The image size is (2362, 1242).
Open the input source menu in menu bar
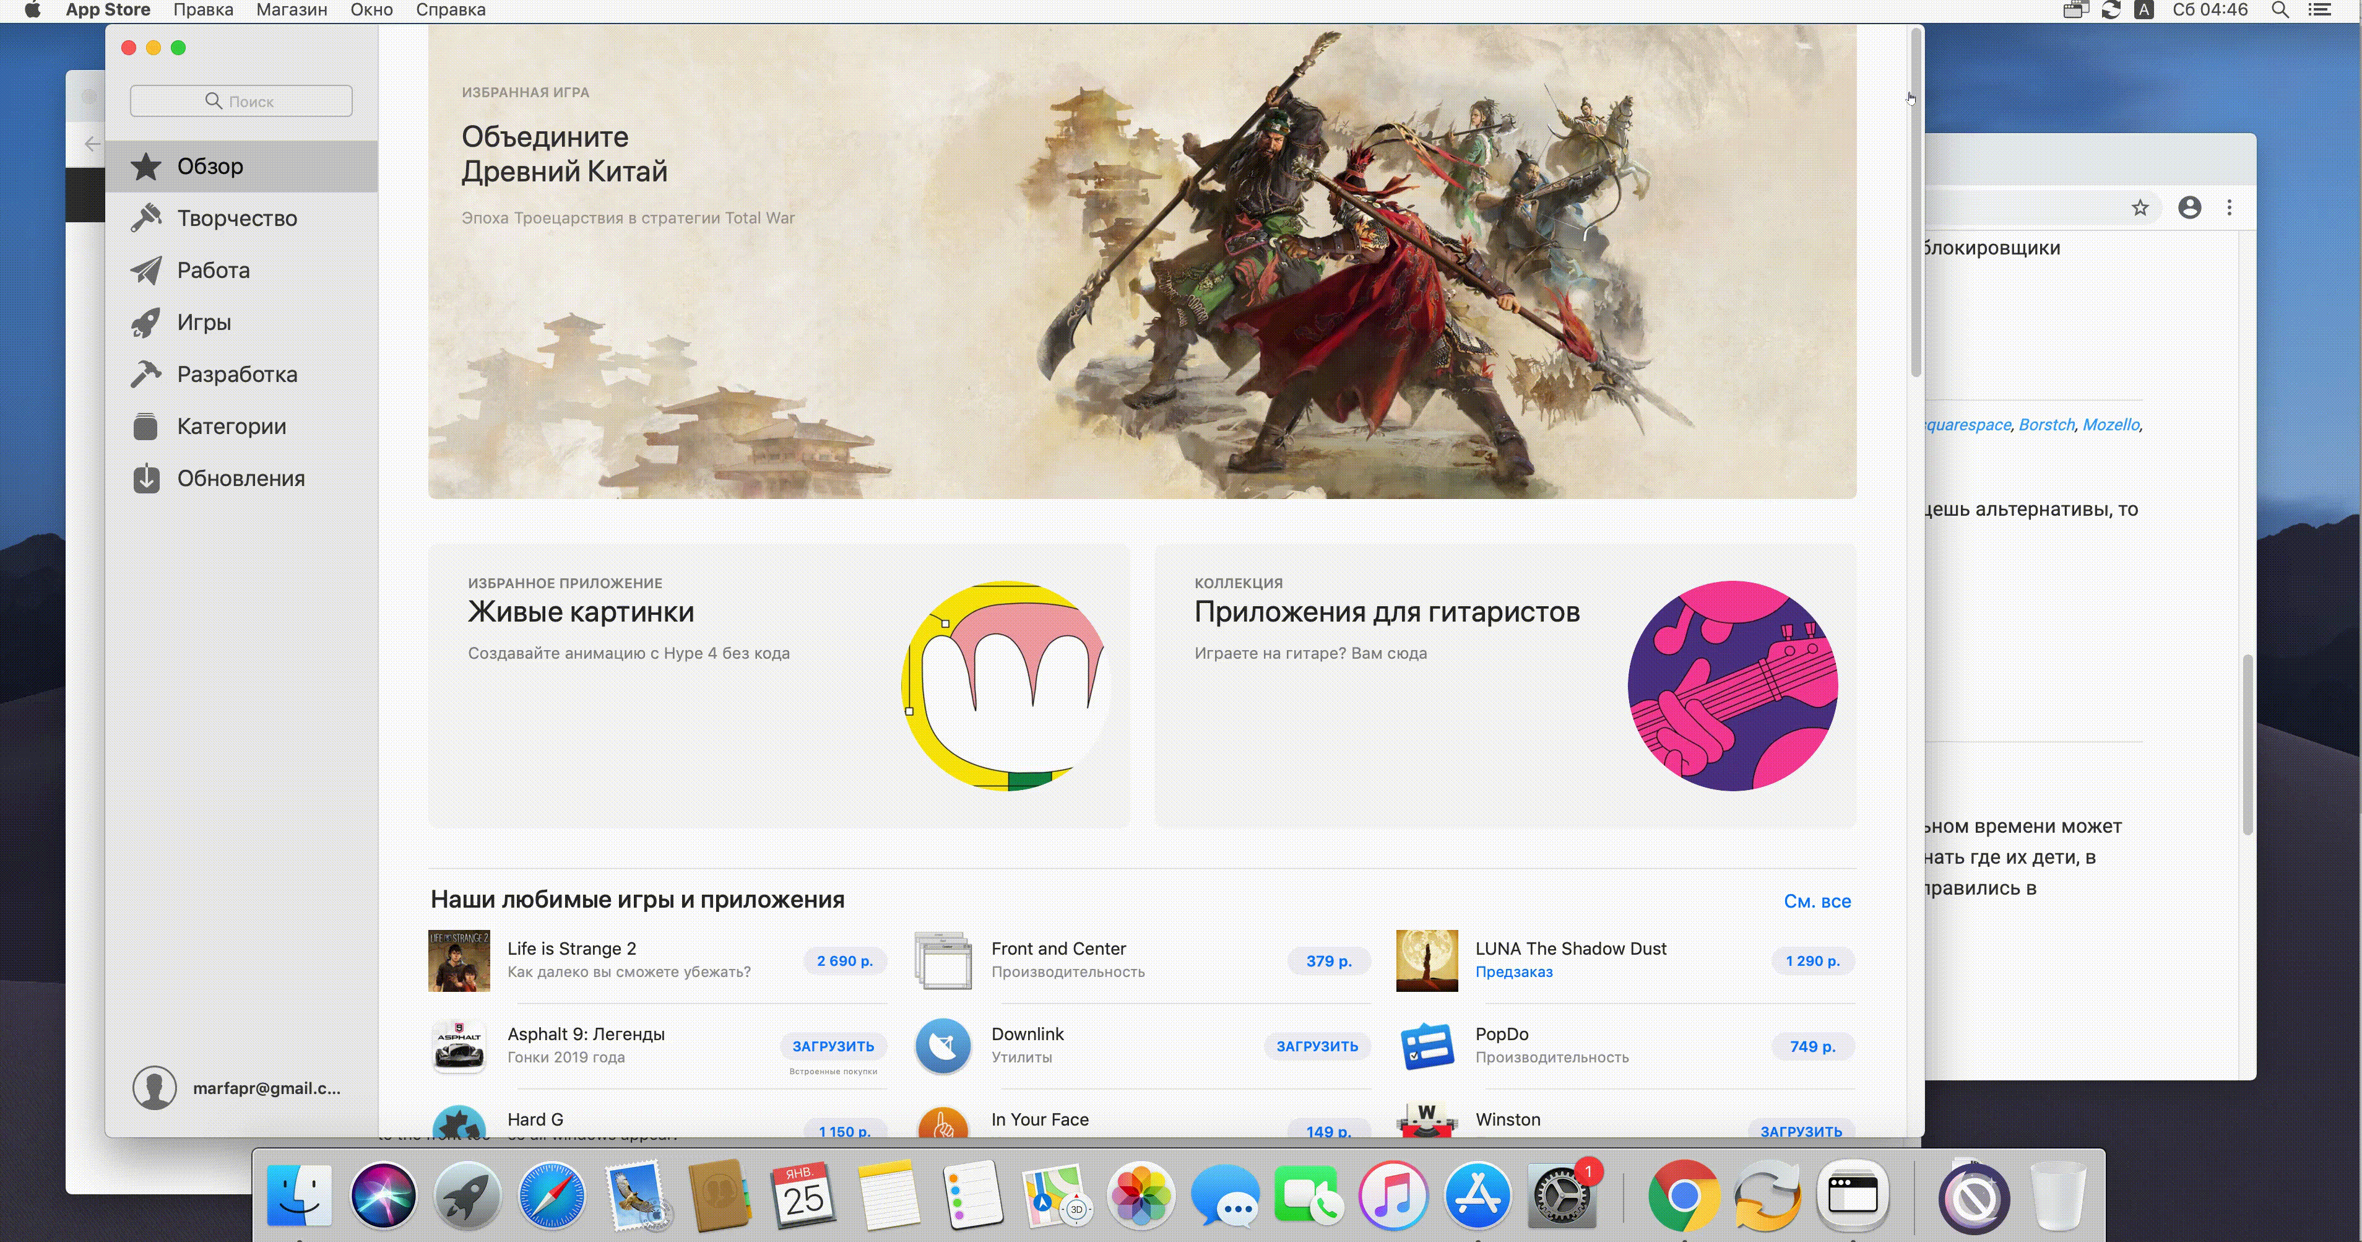click(x=2144, y=10)
